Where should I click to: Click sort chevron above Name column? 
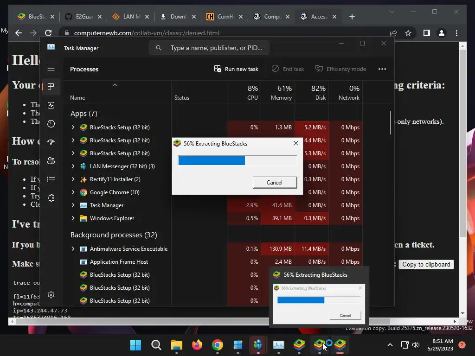click(115, 85)
